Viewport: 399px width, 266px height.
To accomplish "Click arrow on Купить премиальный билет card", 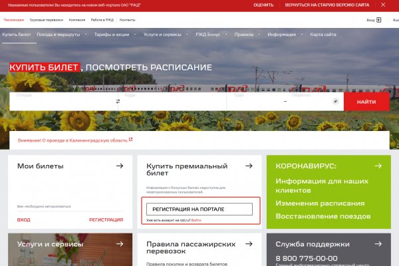I will click(x=249, y=166).
